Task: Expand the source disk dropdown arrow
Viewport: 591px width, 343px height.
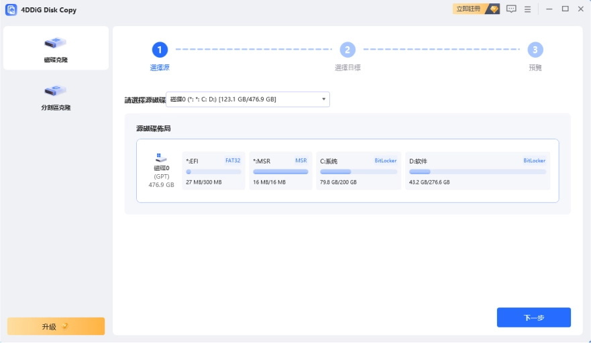Action: (323, 99)
